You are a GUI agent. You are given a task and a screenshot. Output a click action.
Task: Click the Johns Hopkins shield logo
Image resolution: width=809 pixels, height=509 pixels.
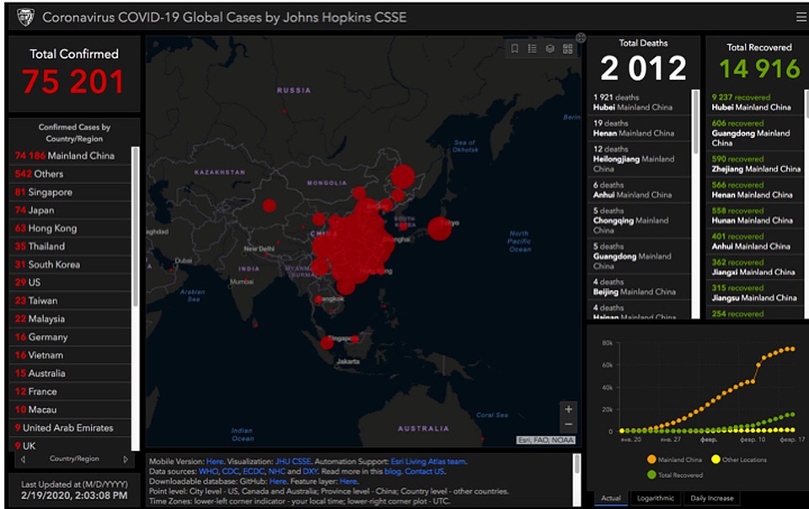tap(25, 17)
